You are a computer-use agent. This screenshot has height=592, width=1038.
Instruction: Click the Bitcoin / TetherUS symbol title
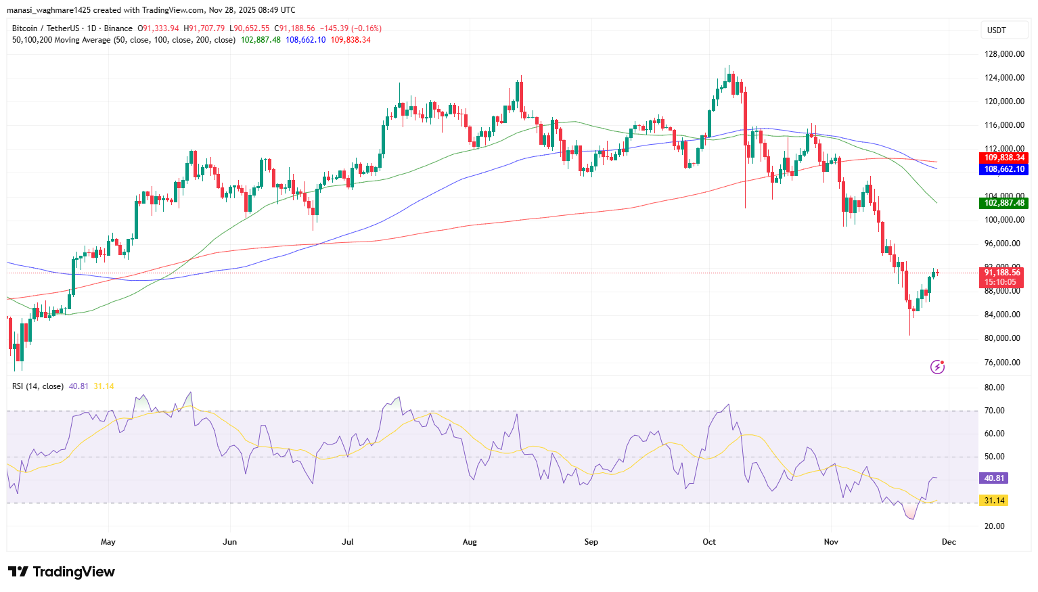coord(44,28)
